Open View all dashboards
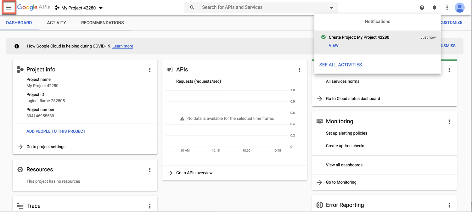 [x=344, y=165]
